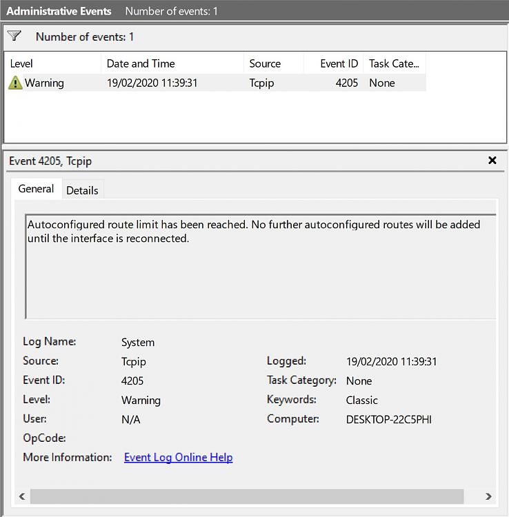
Task: Click the Administrative Events header title
Action: pyautogui.click(x=59, y=11)
